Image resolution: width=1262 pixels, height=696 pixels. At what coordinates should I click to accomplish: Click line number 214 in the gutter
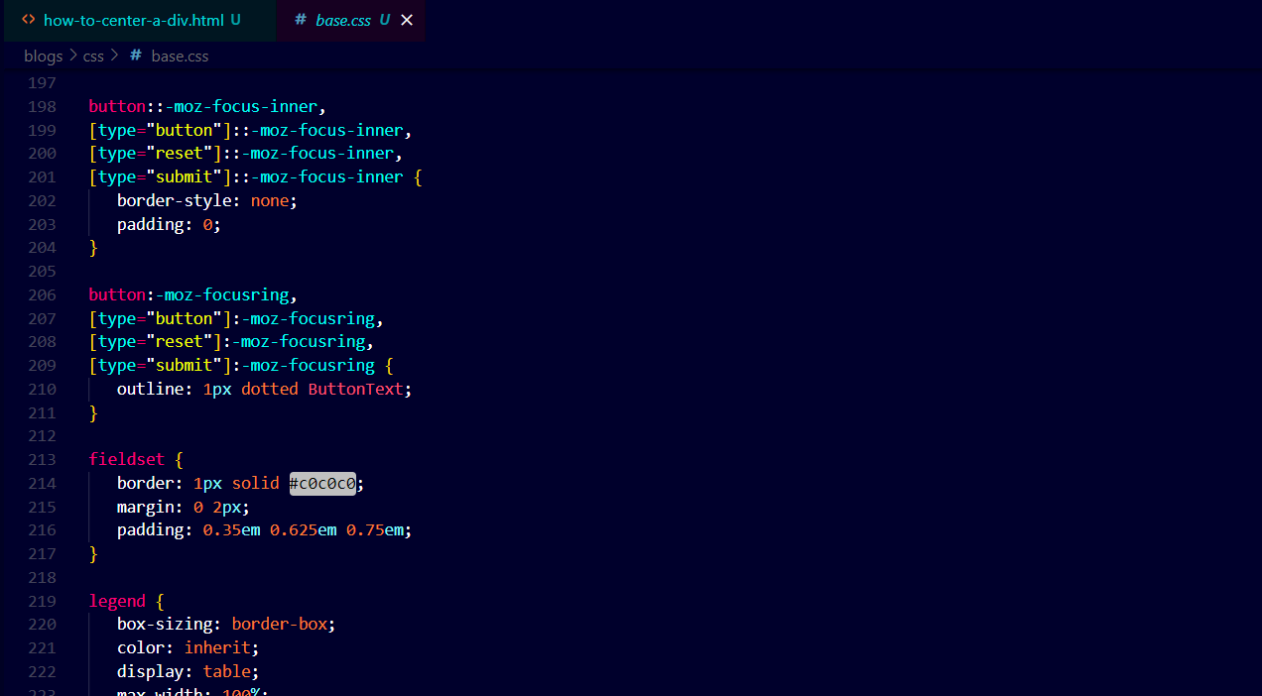click(42, 483)
